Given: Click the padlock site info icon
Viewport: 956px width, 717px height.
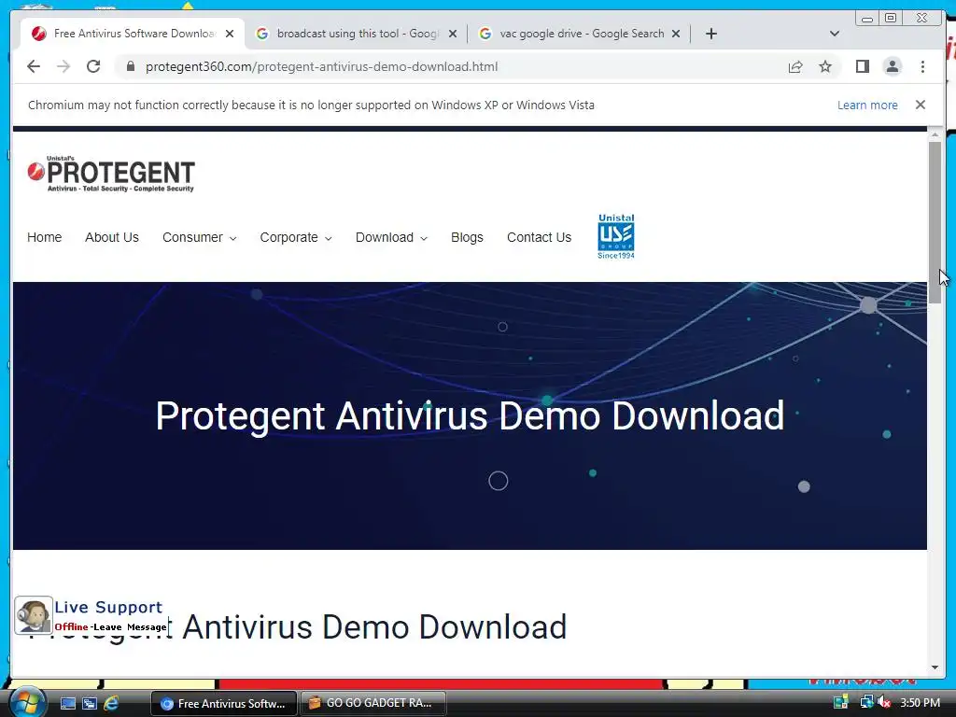Looking at the screenshot, I should pos(131,66).
